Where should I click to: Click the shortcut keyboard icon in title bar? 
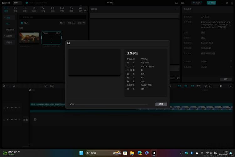[176, 3]
